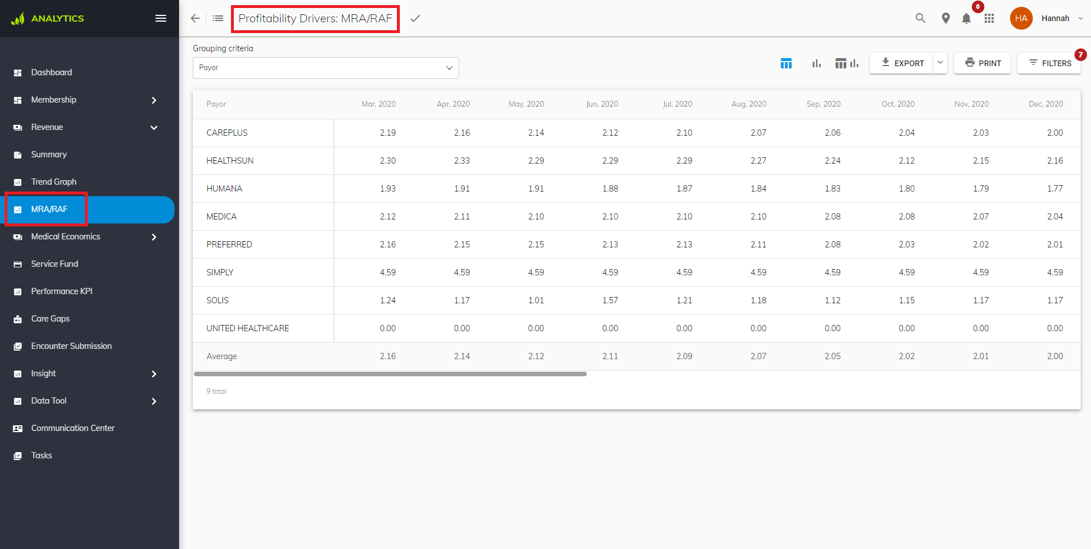The width and height of the screenshot is (1091, 549).
Task: Open search with the magnifier icon
Action: [920, 18]
